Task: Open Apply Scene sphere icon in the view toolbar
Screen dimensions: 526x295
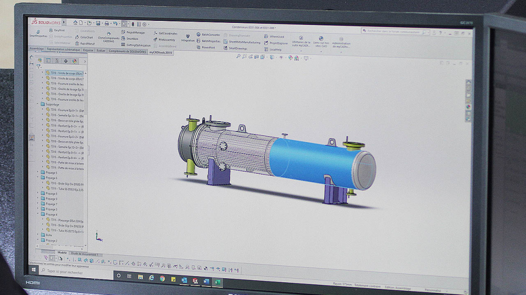Action: [x=297, y=58]
